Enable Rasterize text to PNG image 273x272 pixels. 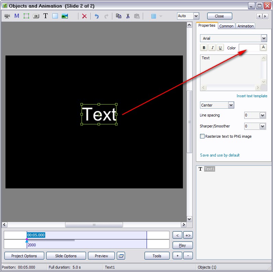[x=202, y=136]
